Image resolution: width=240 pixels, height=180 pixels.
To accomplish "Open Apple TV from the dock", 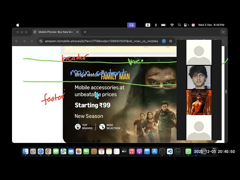I will coord(124,151).
